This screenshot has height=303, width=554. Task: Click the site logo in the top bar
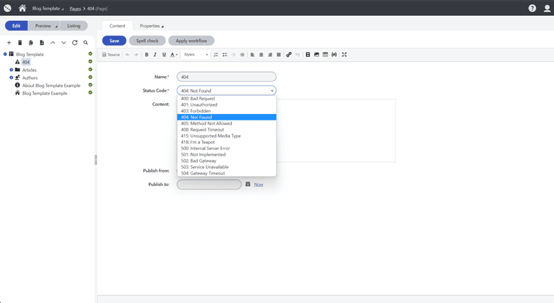[x=8, y=8]
